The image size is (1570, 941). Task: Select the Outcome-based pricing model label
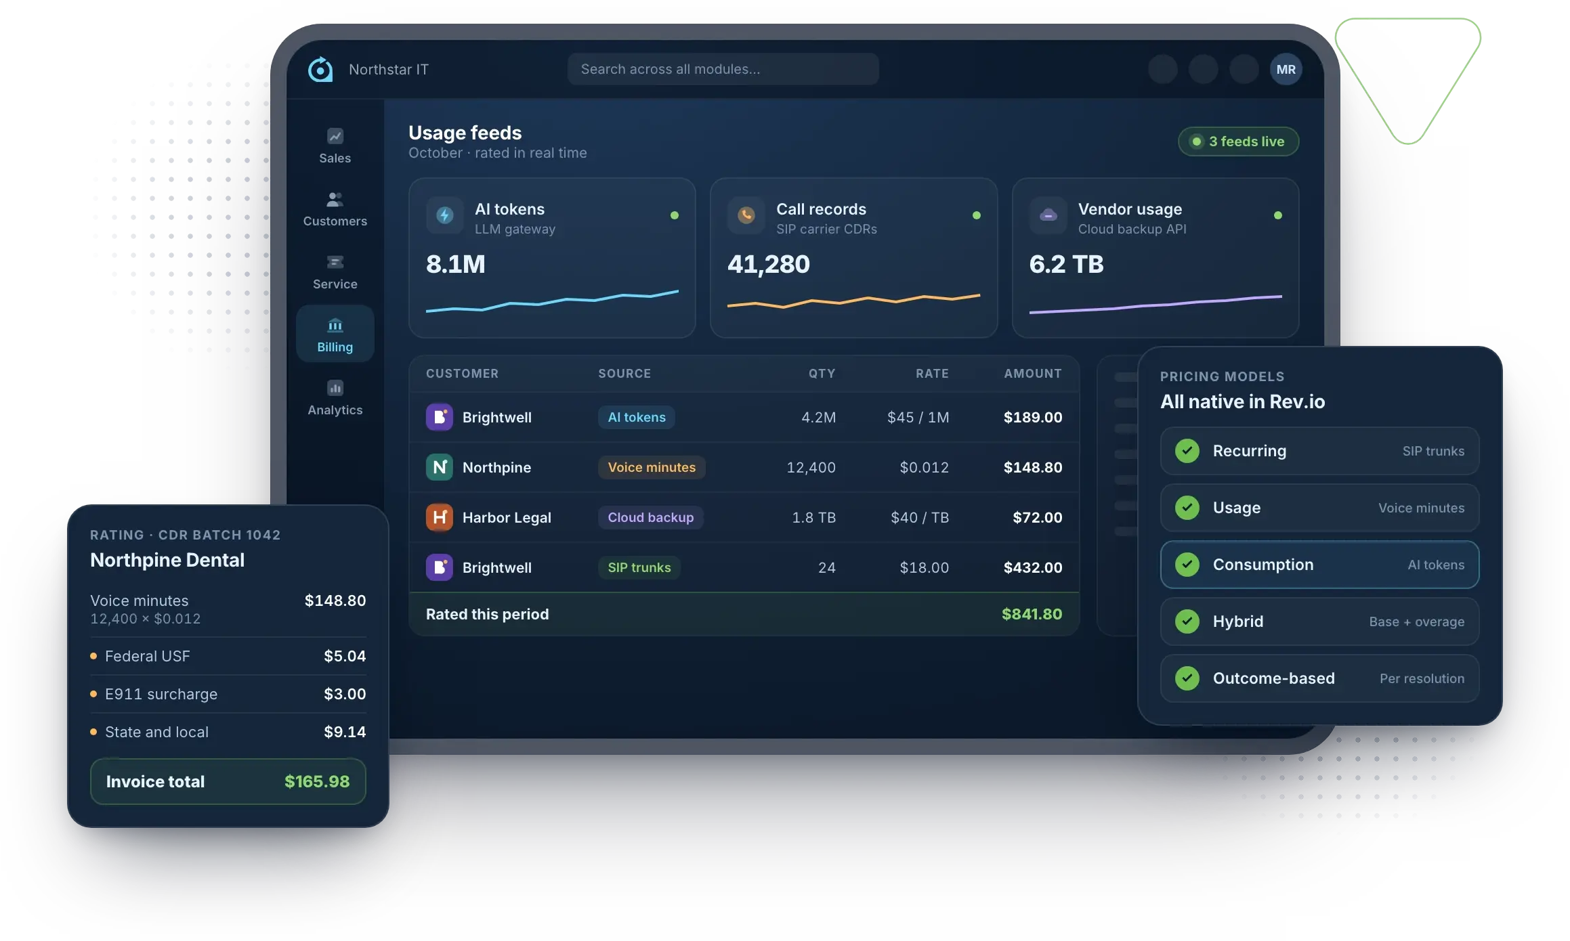click(1273, 678)
